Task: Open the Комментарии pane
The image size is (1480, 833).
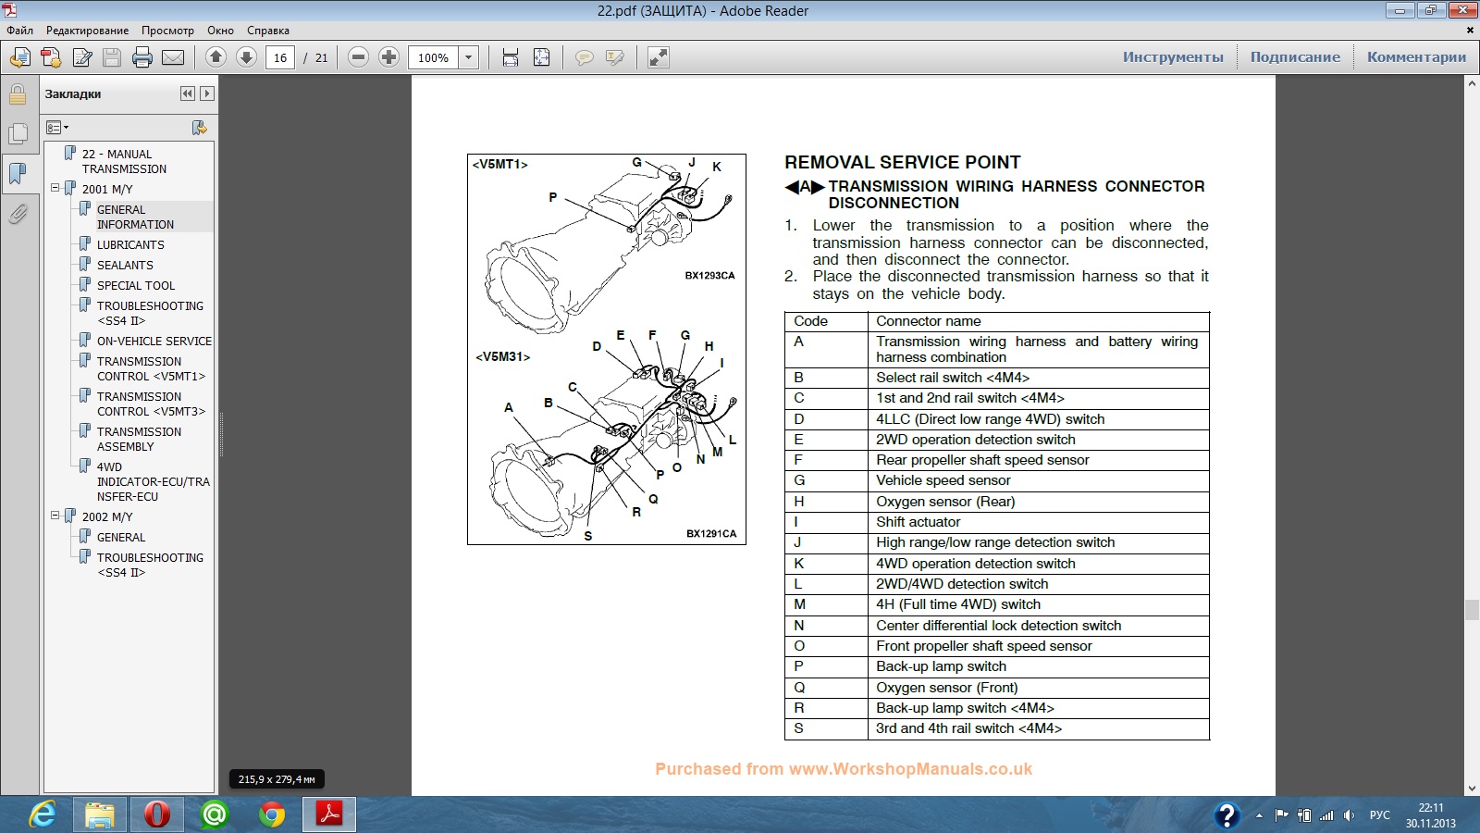Action: coord(1416,57)
